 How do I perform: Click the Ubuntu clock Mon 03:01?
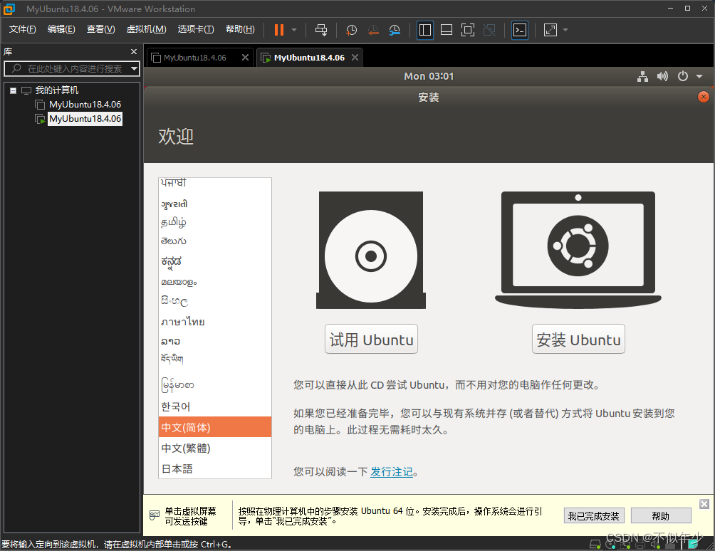[x=429, y=77]
